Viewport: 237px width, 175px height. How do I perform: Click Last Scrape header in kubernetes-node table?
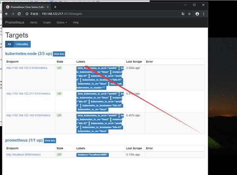pos(134,62)
